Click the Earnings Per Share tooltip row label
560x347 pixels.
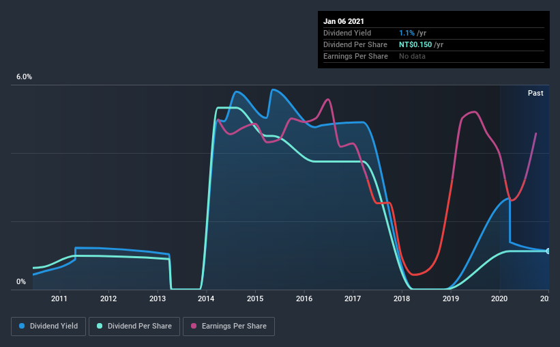point(355,56)
